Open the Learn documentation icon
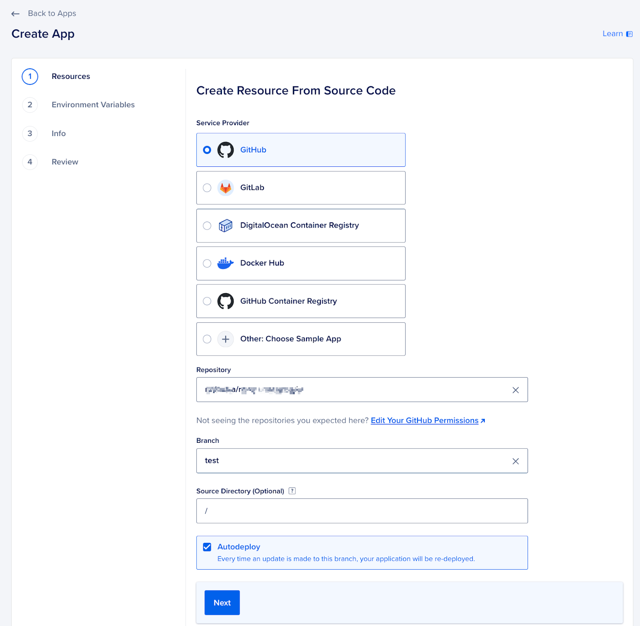Image resolution: width=640 pixels, height=626 pixels. tap(629, 34)
